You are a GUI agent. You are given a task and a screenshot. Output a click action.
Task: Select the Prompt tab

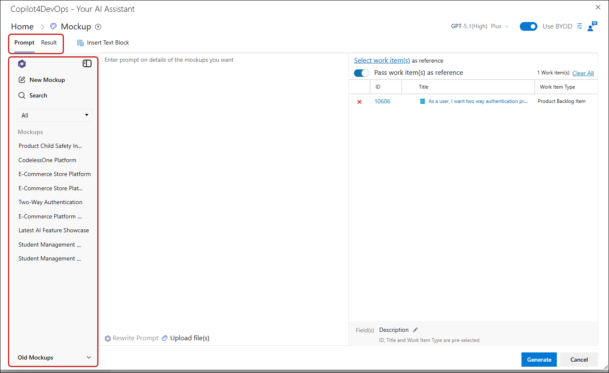click(24, 42)
